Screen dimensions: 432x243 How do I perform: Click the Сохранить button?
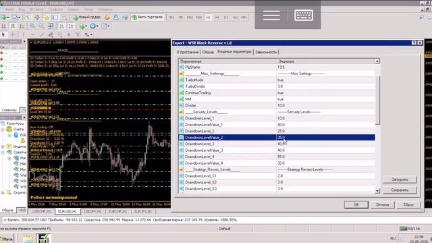click(400, 190)
